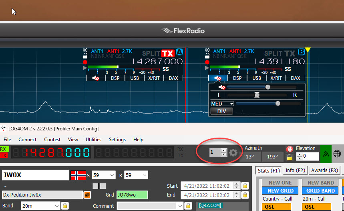Click the play triangle on slice A
This screenshot has height=211, width=344.
(84, 68)
